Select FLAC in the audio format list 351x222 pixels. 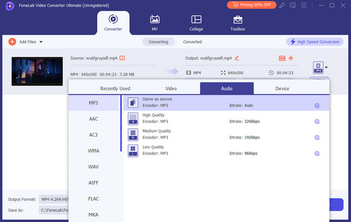point(94,199)
